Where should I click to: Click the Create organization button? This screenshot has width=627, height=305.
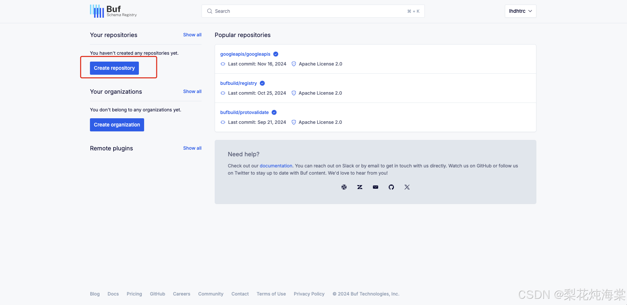117,125
